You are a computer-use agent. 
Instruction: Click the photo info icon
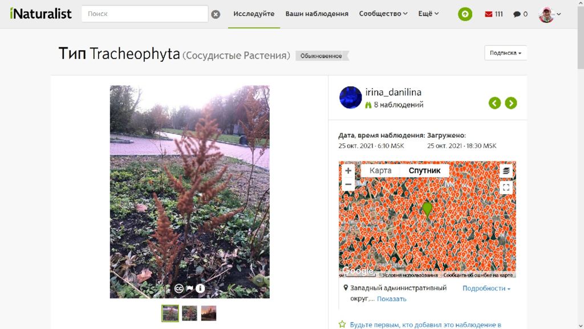200,288
